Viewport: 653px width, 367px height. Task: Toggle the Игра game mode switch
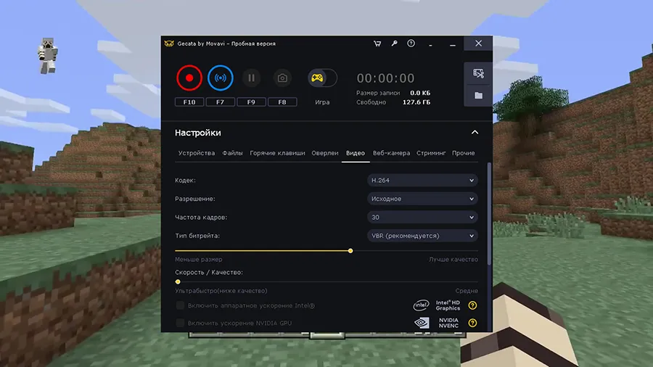(x=322, y=78)
